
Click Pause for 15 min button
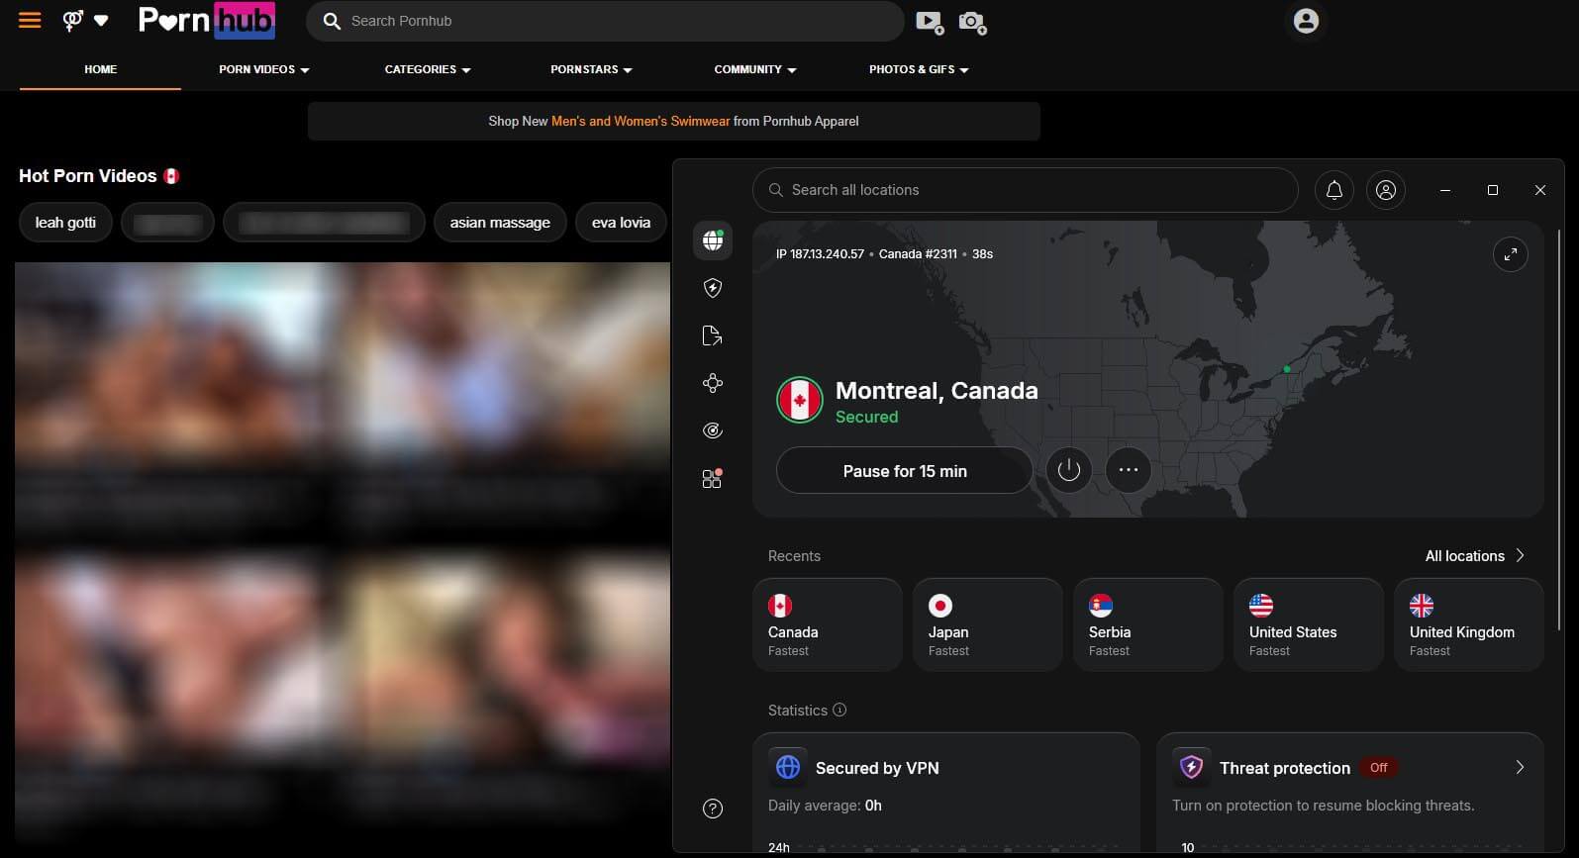point(904,470)
